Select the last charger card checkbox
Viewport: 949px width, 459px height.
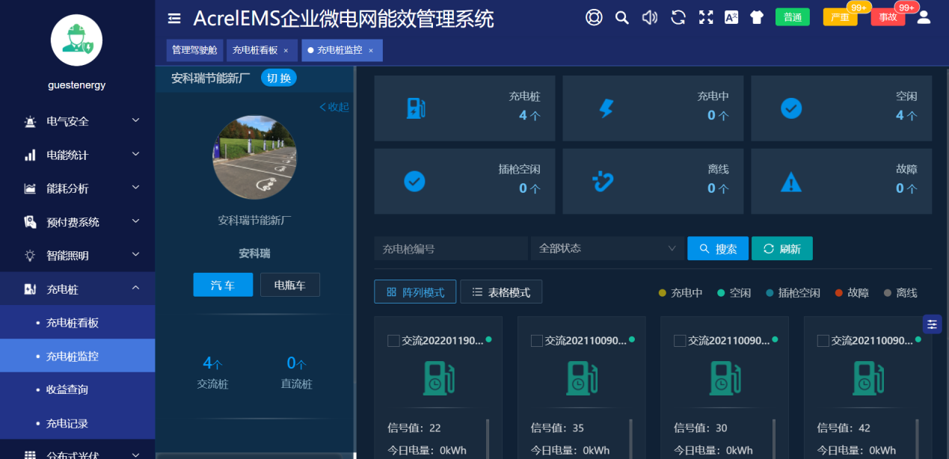click(823, 341)
